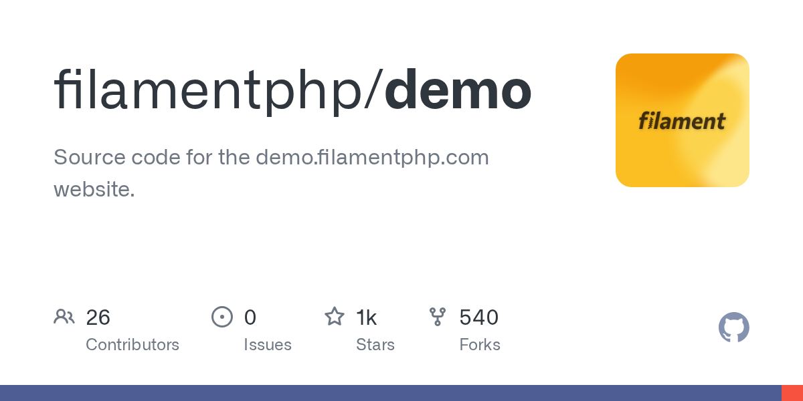
Task: Click the fork icon
Action: [x=438, y=317]
